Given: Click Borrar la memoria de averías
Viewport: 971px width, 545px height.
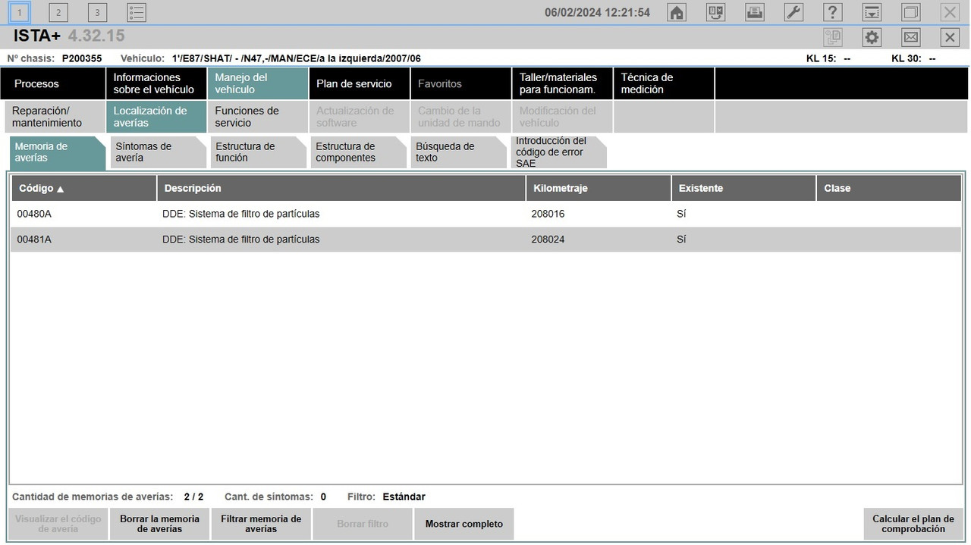Looking at the screenshot, I should (159, 524).
